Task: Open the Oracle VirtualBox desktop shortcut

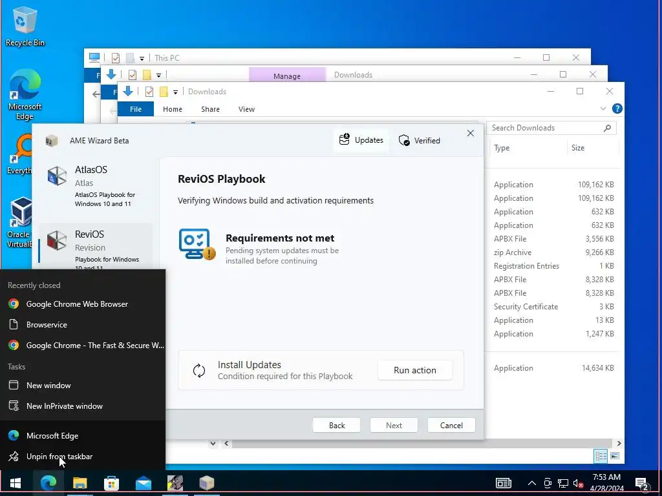Action: pyautogui.click(x=19, y=222)
